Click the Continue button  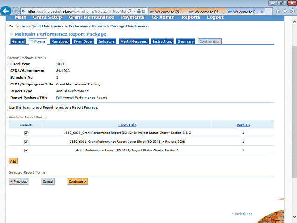77,182
